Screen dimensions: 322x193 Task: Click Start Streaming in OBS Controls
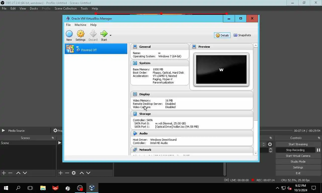[298, 144]
